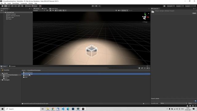
Task: Select the Rect tool in toolbar
Action: (x=16, y=6)
